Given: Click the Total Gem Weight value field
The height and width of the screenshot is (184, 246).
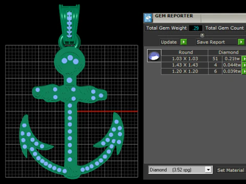Looking at the screenshot, I should [x=196, y=28].
